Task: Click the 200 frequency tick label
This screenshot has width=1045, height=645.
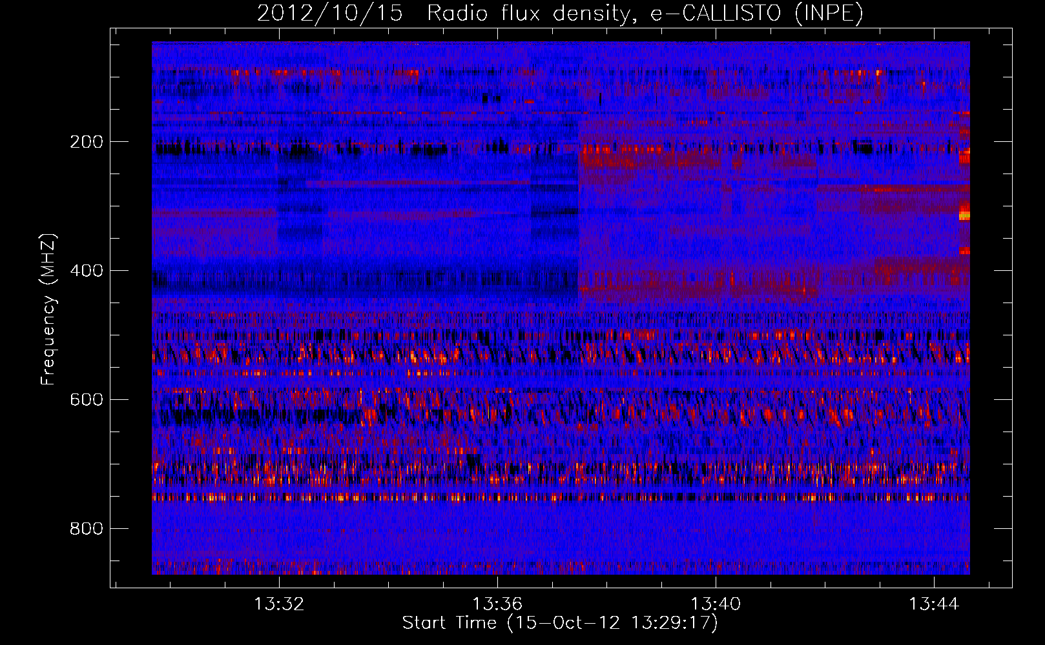Action: tap(87, 141)
